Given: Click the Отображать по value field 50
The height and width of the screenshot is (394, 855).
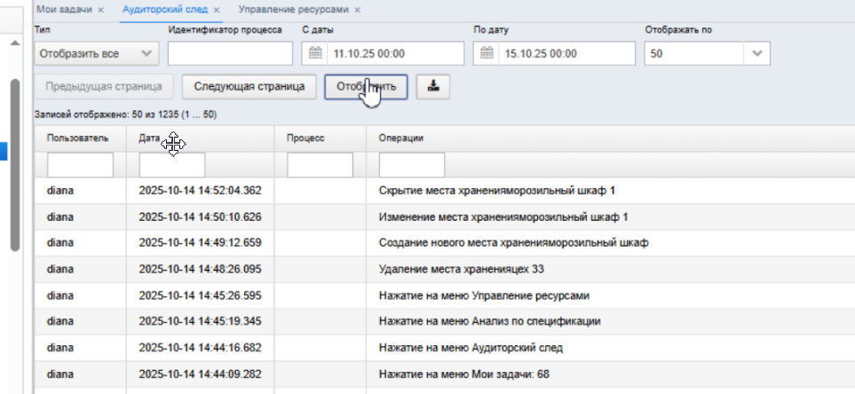Looking at the screenshot, I should (693, 53).
